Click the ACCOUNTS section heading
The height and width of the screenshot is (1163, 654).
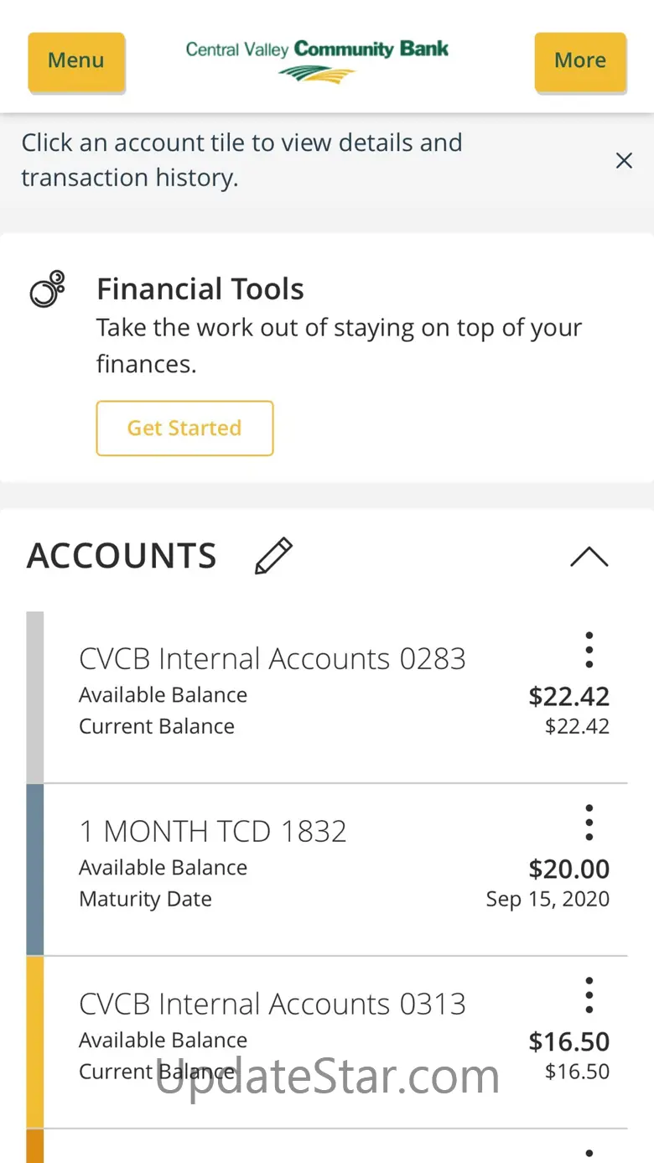coord(122,557)
